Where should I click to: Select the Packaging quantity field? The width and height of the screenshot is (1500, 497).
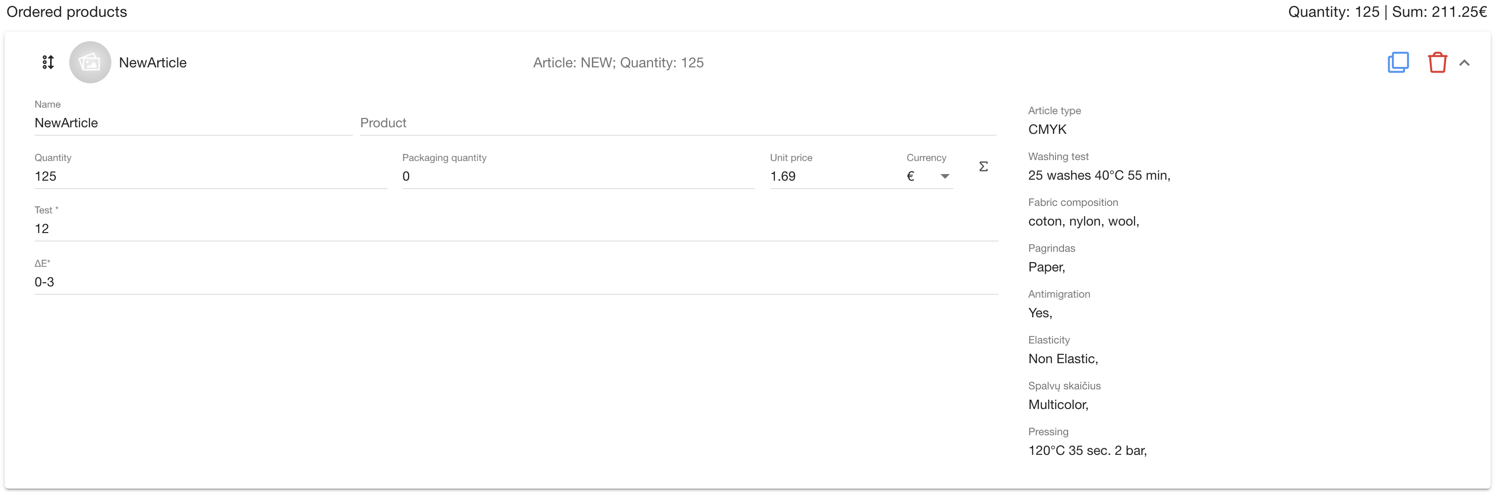tap(577, 176)
